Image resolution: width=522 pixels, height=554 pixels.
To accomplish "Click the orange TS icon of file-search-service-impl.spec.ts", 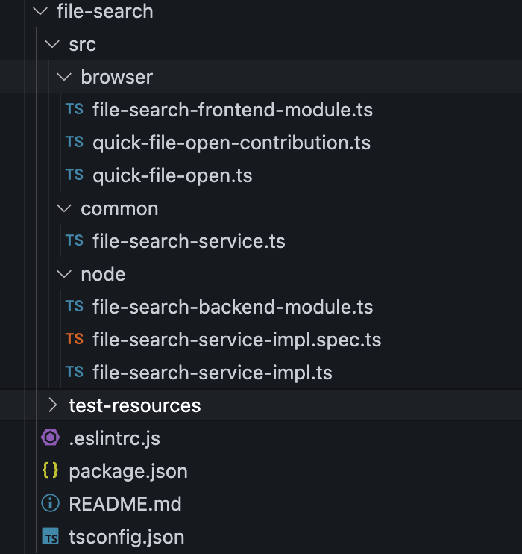I will [x=74, y=340].
